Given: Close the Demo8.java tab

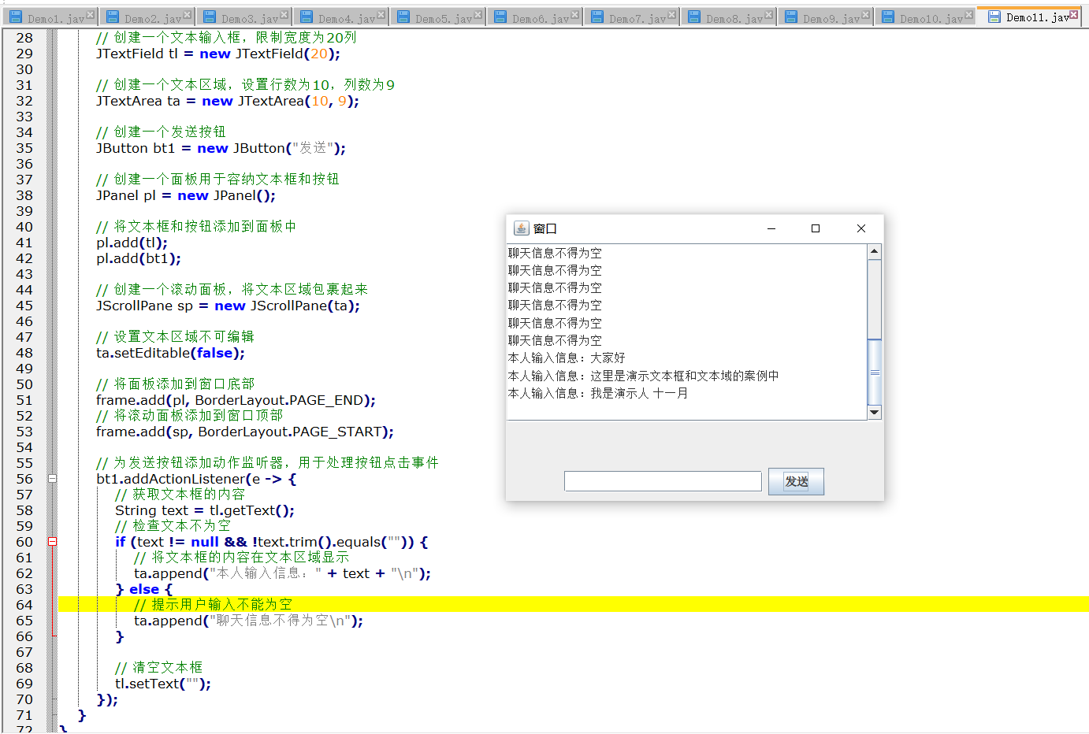Looking at the screenshot, I should click(769, 15).
